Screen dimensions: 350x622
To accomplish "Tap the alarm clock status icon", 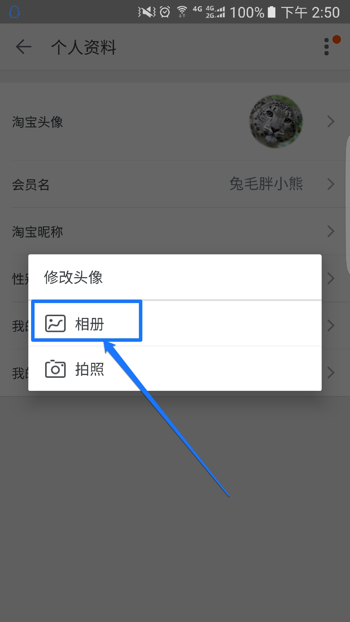I will pos(165,12).
